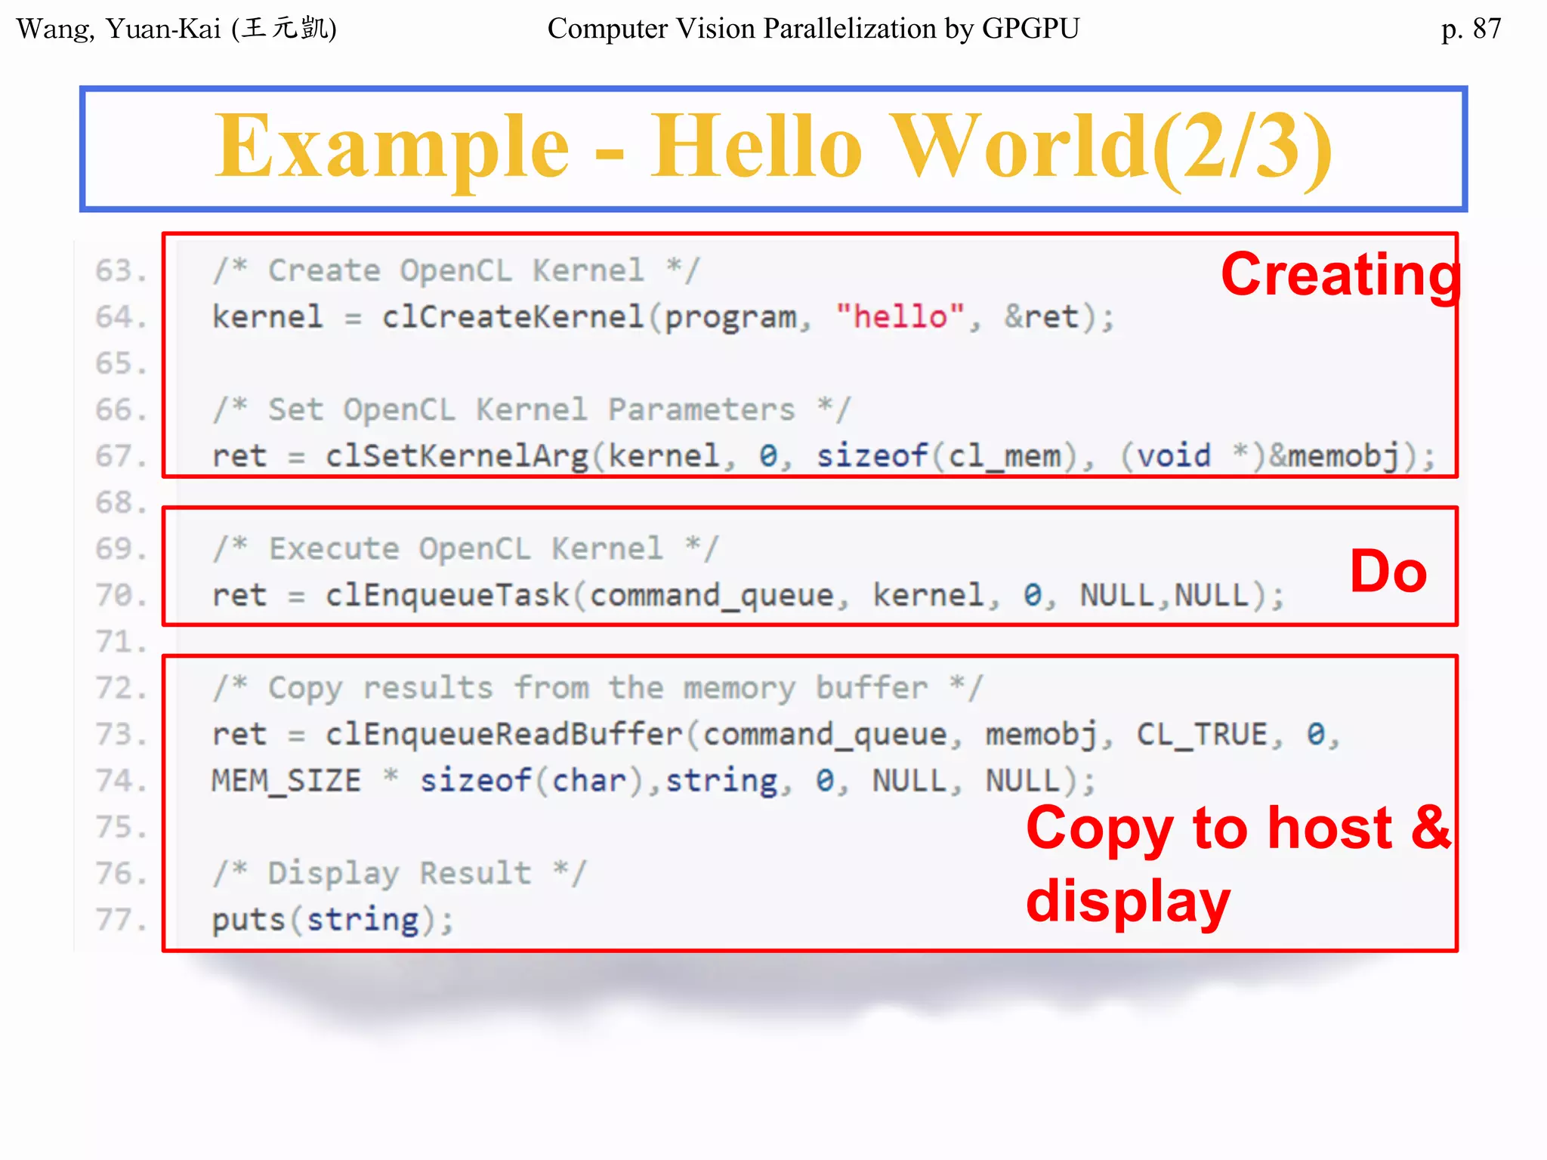Click '&ret' on line 64

click(1042, 316)
